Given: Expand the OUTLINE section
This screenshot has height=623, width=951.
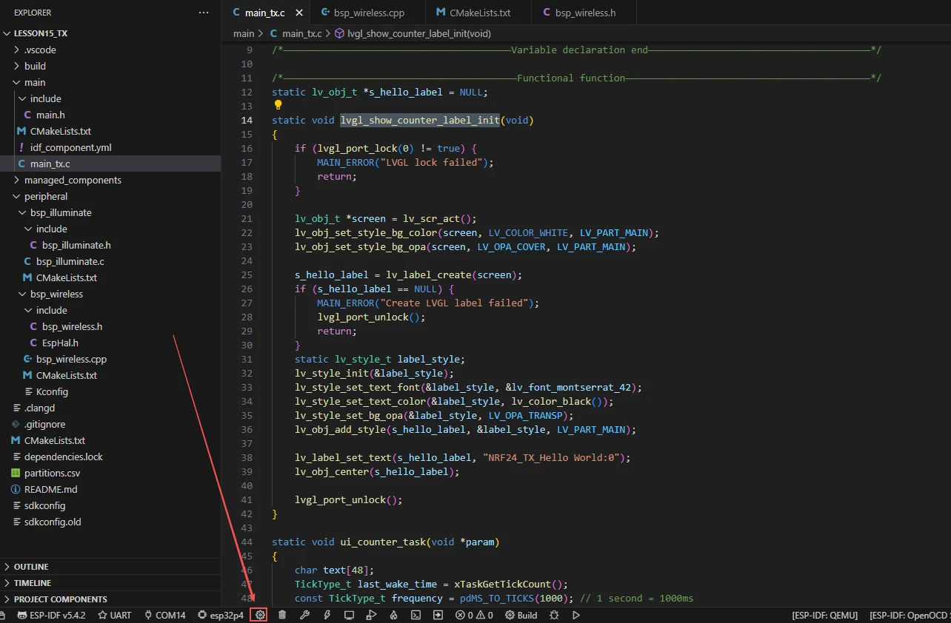Looking at the screenshot, I should pyautogui.click(x=31, y=567).
